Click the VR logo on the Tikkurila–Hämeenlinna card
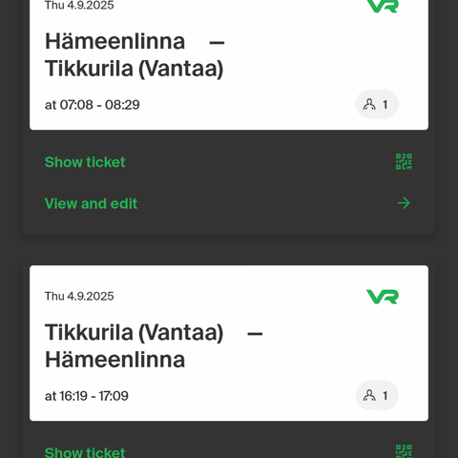Viewport: 458px width, 458px height. click(383, 297)
